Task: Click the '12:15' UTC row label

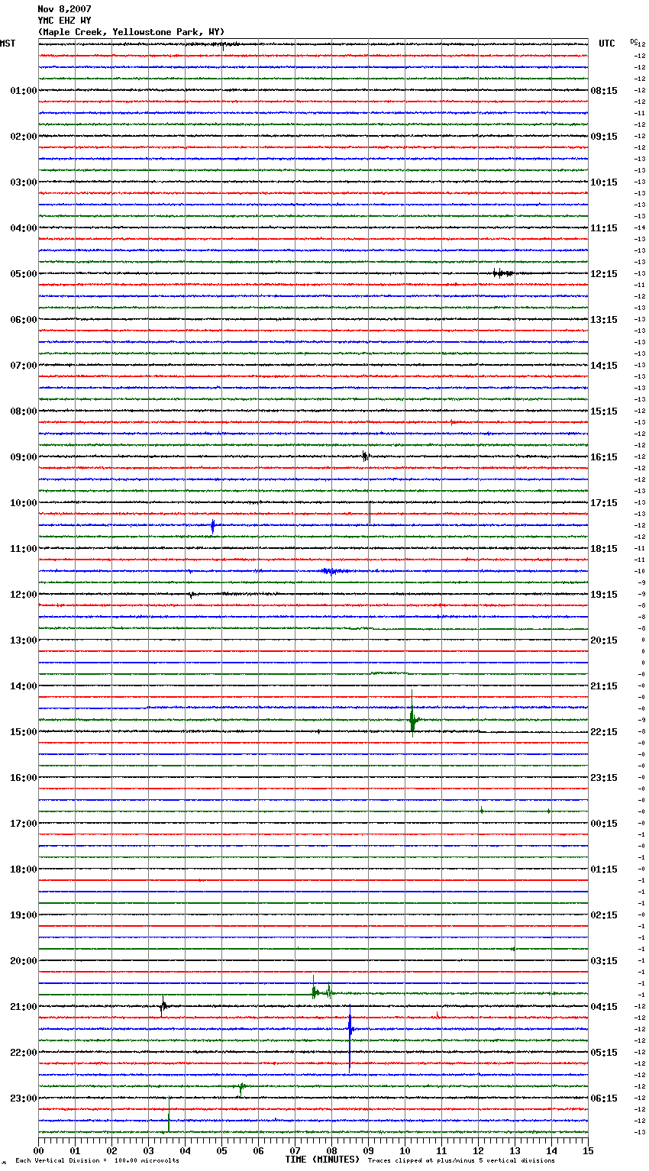Action: tap(604, 274)
